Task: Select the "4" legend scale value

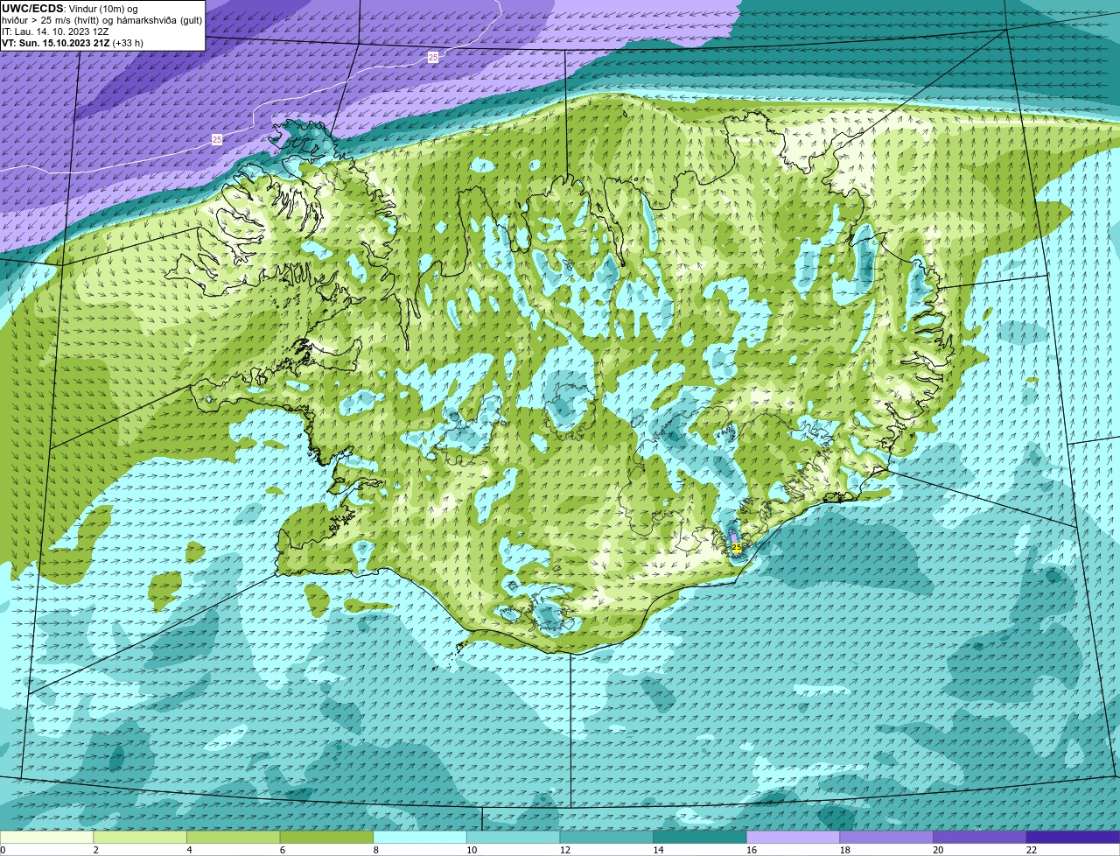Action: (189, 850)
